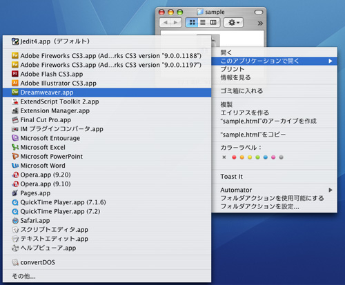Select Adobe Illustrator CS3.app icon
This screenshot has height=285, width=345.
click(15, 83)
